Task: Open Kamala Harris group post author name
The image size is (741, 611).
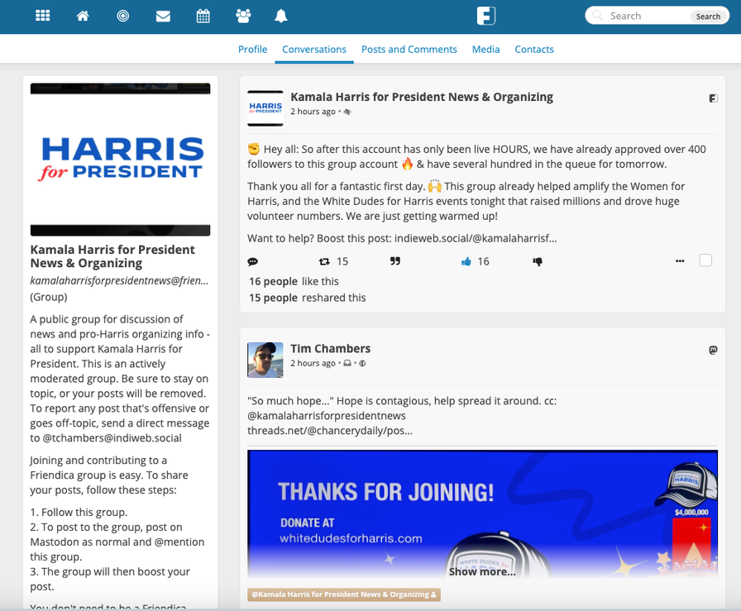Action: (422, 97)
